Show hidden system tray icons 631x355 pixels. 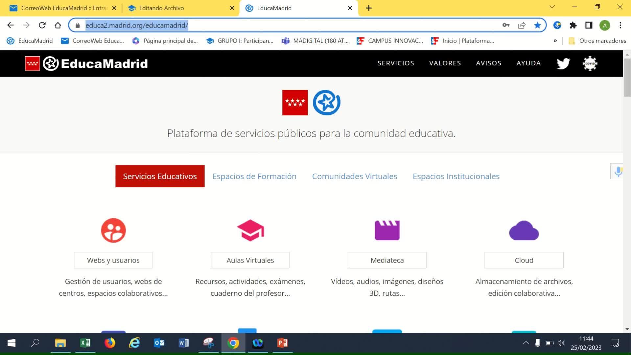click(x=526, y=343)
